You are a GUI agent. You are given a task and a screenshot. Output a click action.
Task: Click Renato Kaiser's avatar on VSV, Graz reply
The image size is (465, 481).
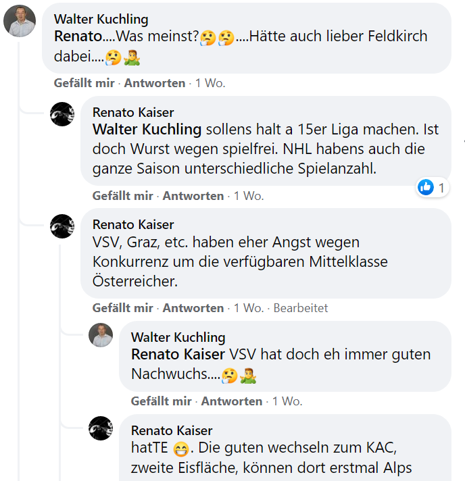coord(62,226)
